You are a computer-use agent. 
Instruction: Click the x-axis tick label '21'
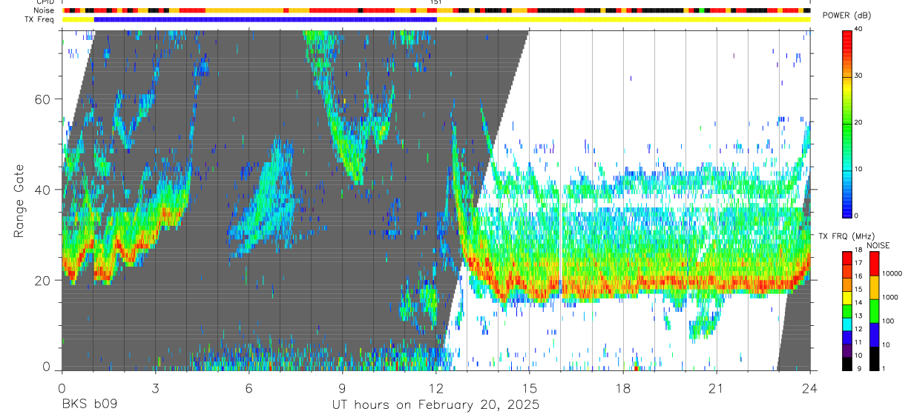click(x=717, y=388)
